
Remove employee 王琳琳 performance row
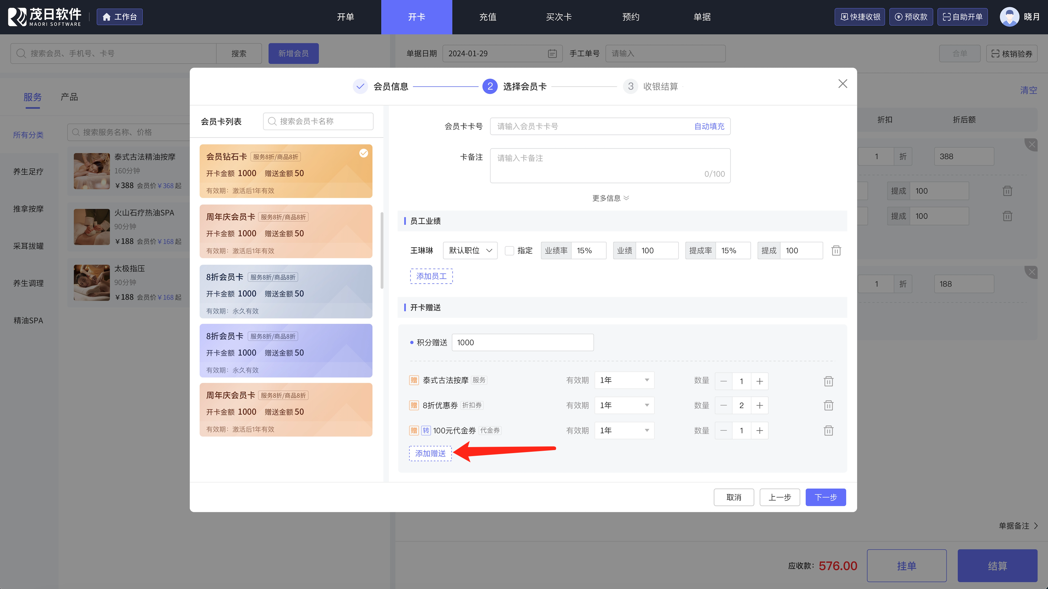(836, 250)
